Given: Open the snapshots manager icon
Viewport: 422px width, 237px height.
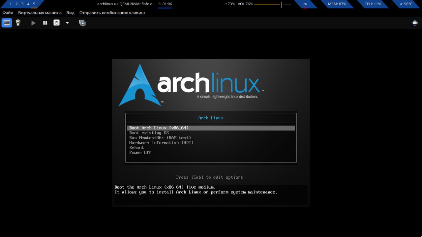Looking at the screenshot, I should [x=82, y=23].
